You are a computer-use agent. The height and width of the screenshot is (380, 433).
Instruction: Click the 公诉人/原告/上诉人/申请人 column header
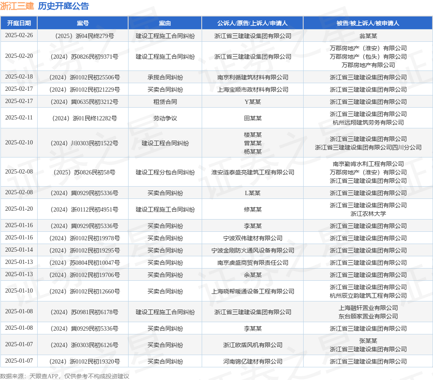[252, 23]
